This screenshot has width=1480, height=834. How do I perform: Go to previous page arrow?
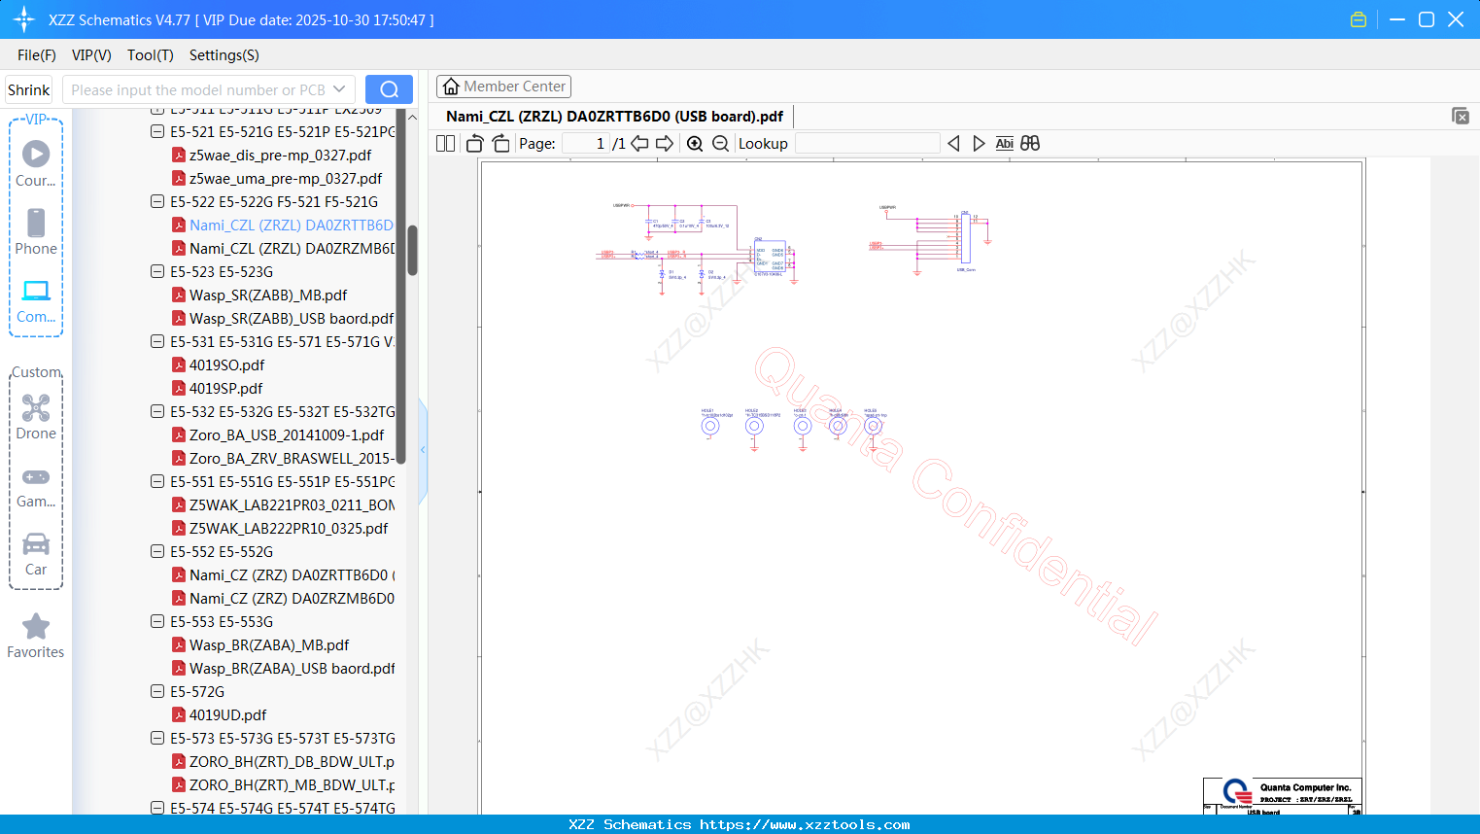639,143
